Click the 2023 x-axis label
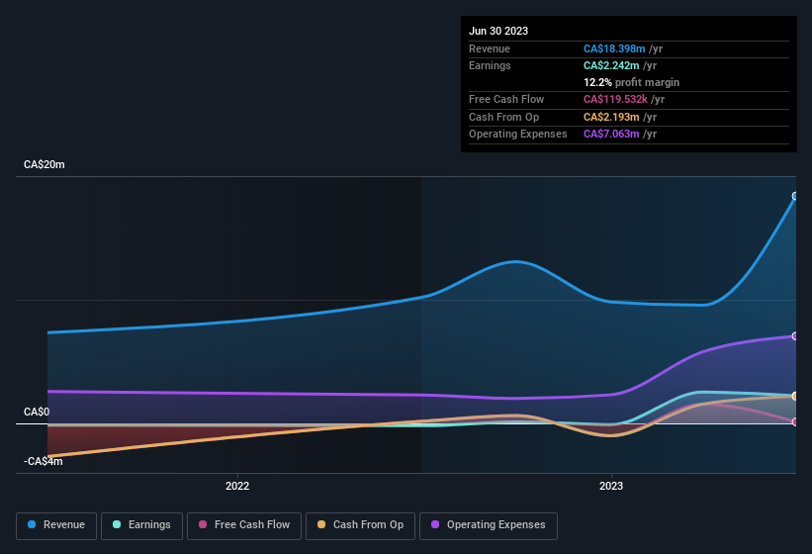This screenshot has height=554, width=812. pyautogui.click(x=611, y=486)
